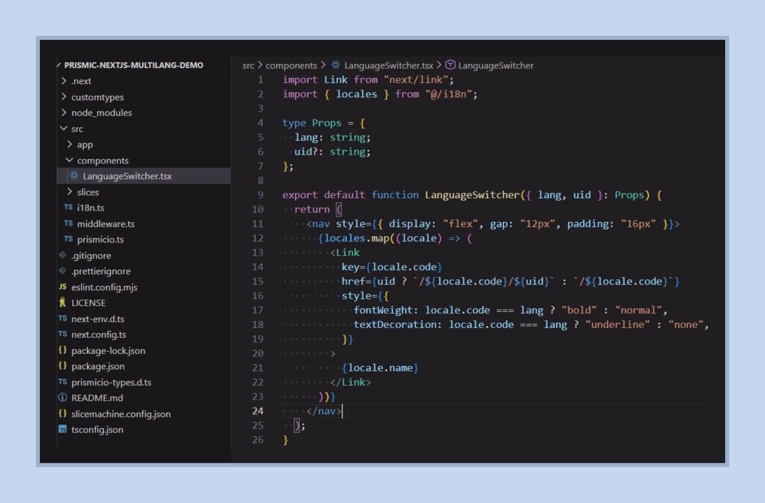Expand the customtypes folder

tap(64, 97)
